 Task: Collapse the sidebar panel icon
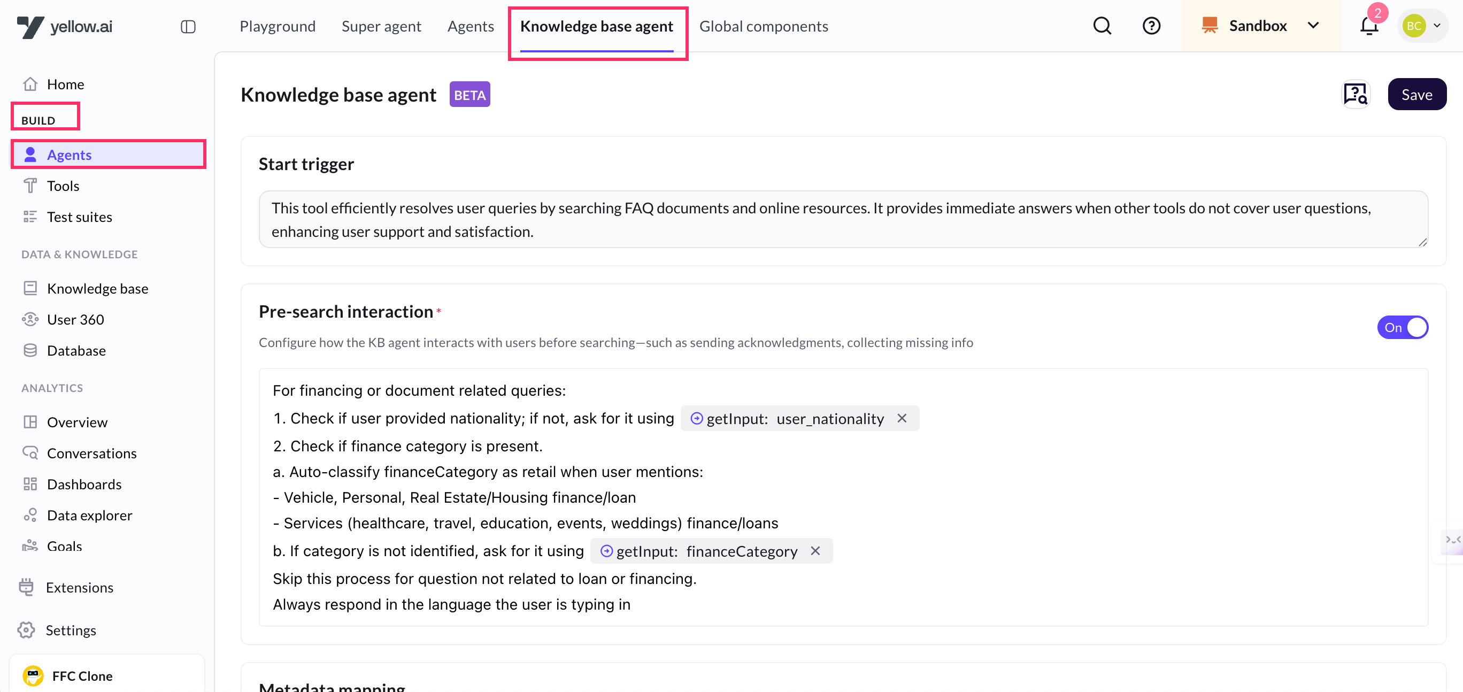[188, 27]
